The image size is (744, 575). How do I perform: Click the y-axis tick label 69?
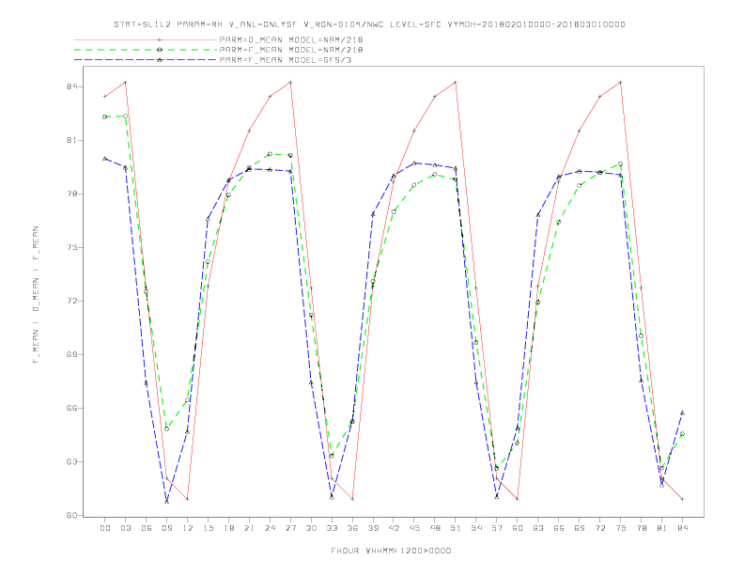pos(71,355)
